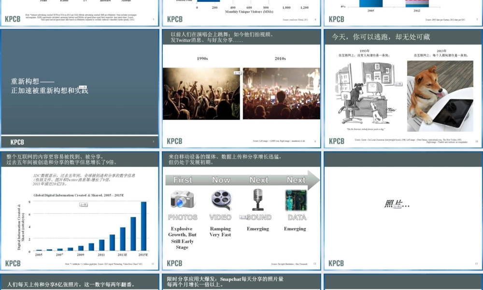
Task: Click the 'First' arrow label
Action: [x=183, y=180]
